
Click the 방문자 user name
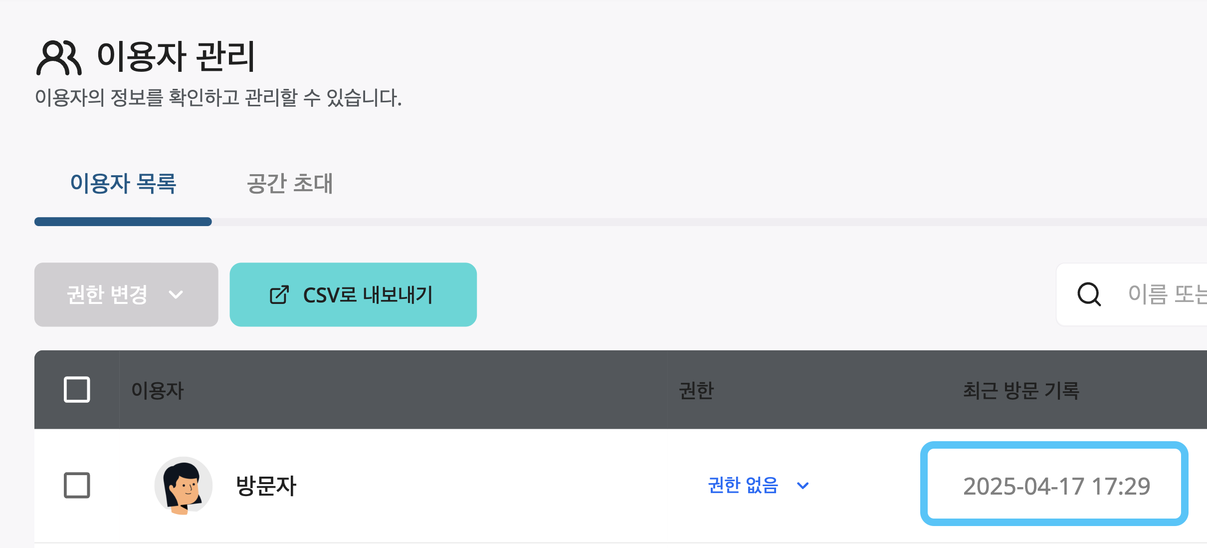[x=266, y=486]
